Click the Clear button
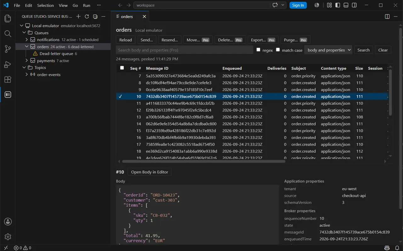The image size is (403, 251). 383,50
